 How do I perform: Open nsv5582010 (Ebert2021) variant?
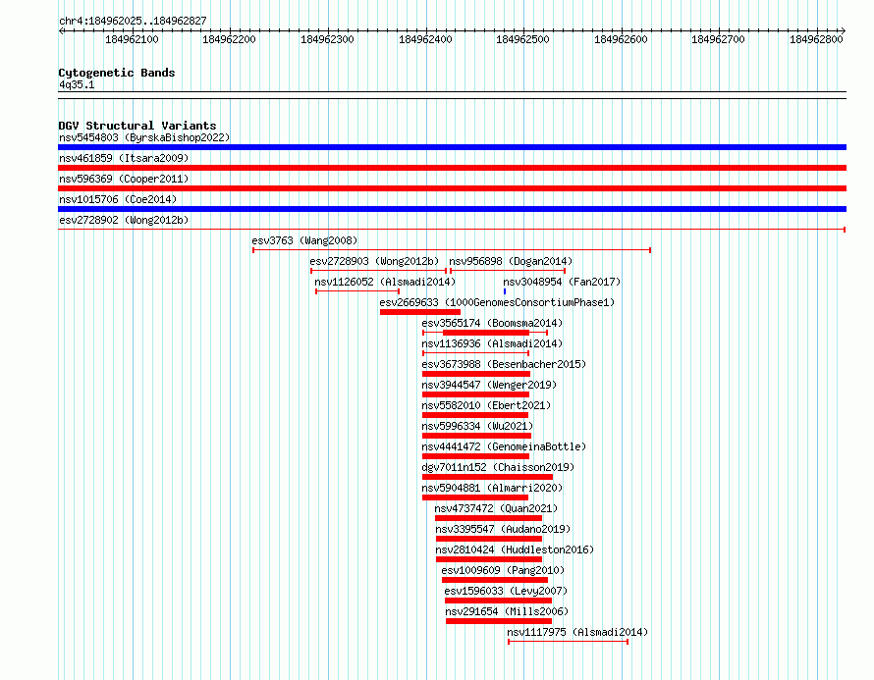486,405
